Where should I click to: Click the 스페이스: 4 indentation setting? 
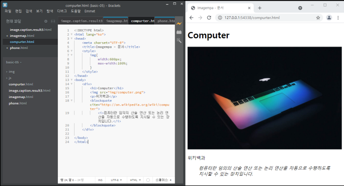(x=163, y=180)
